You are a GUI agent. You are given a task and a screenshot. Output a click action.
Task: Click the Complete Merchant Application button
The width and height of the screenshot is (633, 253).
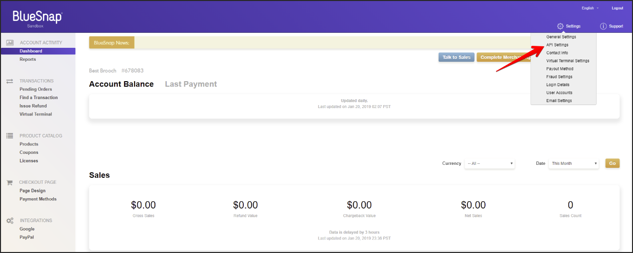coord(504,57)
